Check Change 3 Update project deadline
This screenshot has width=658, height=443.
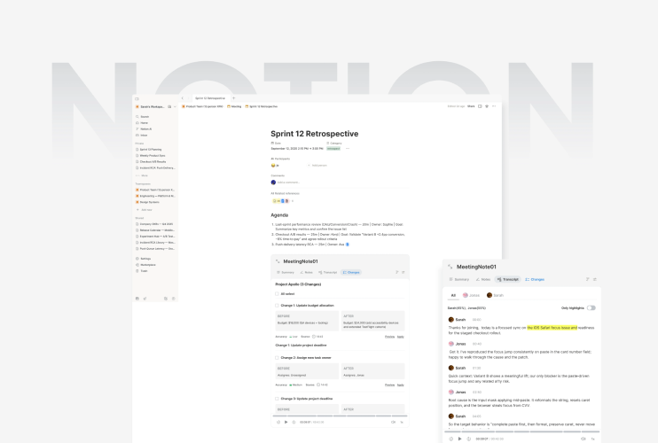tap(277, 399)
